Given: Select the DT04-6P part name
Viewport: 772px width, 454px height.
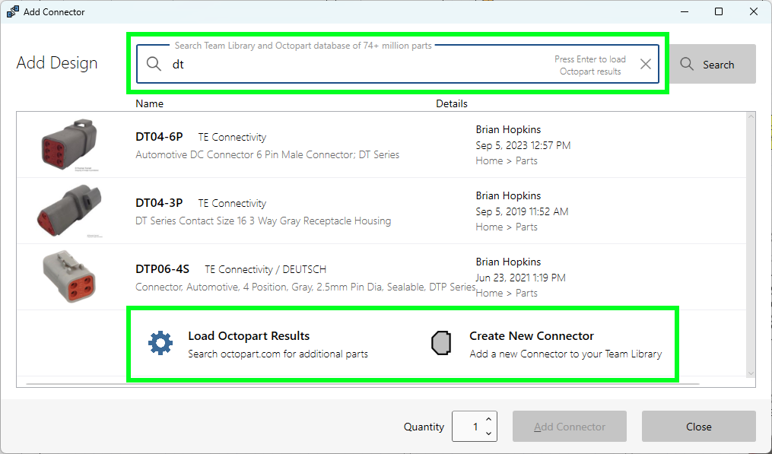Looking at the screenshot, I should pyautogui.click(x=159, y=136).
